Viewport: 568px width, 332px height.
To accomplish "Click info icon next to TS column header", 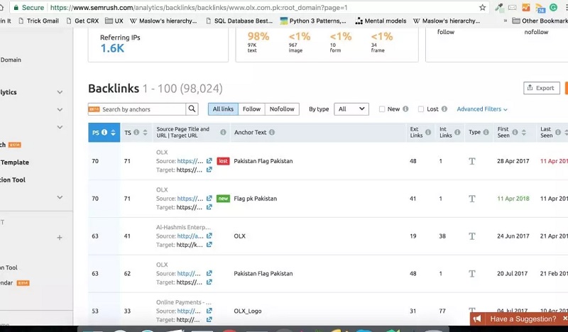I will pyautogui.click(x=136, y=132).
